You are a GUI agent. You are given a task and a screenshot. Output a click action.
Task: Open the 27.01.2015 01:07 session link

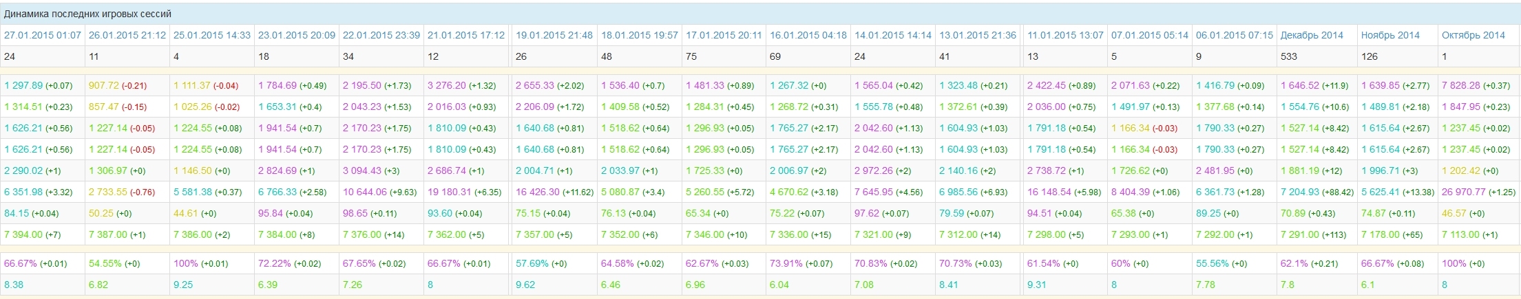pos(43,35)
